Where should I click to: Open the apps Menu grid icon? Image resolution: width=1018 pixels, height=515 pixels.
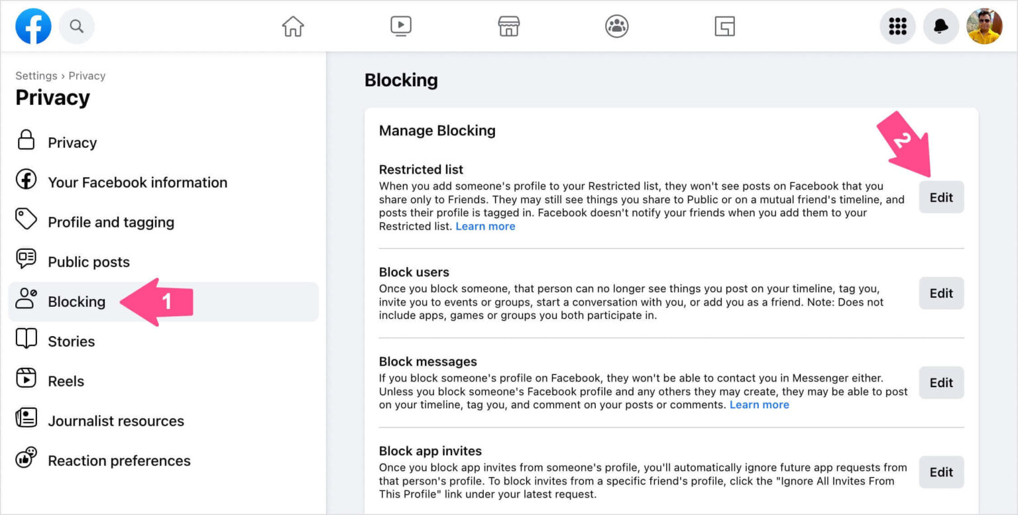click(x=897, y=26)
